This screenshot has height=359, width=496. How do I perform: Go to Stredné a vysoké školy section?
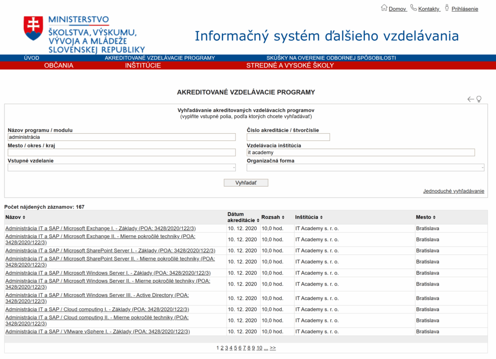[290, 65]
